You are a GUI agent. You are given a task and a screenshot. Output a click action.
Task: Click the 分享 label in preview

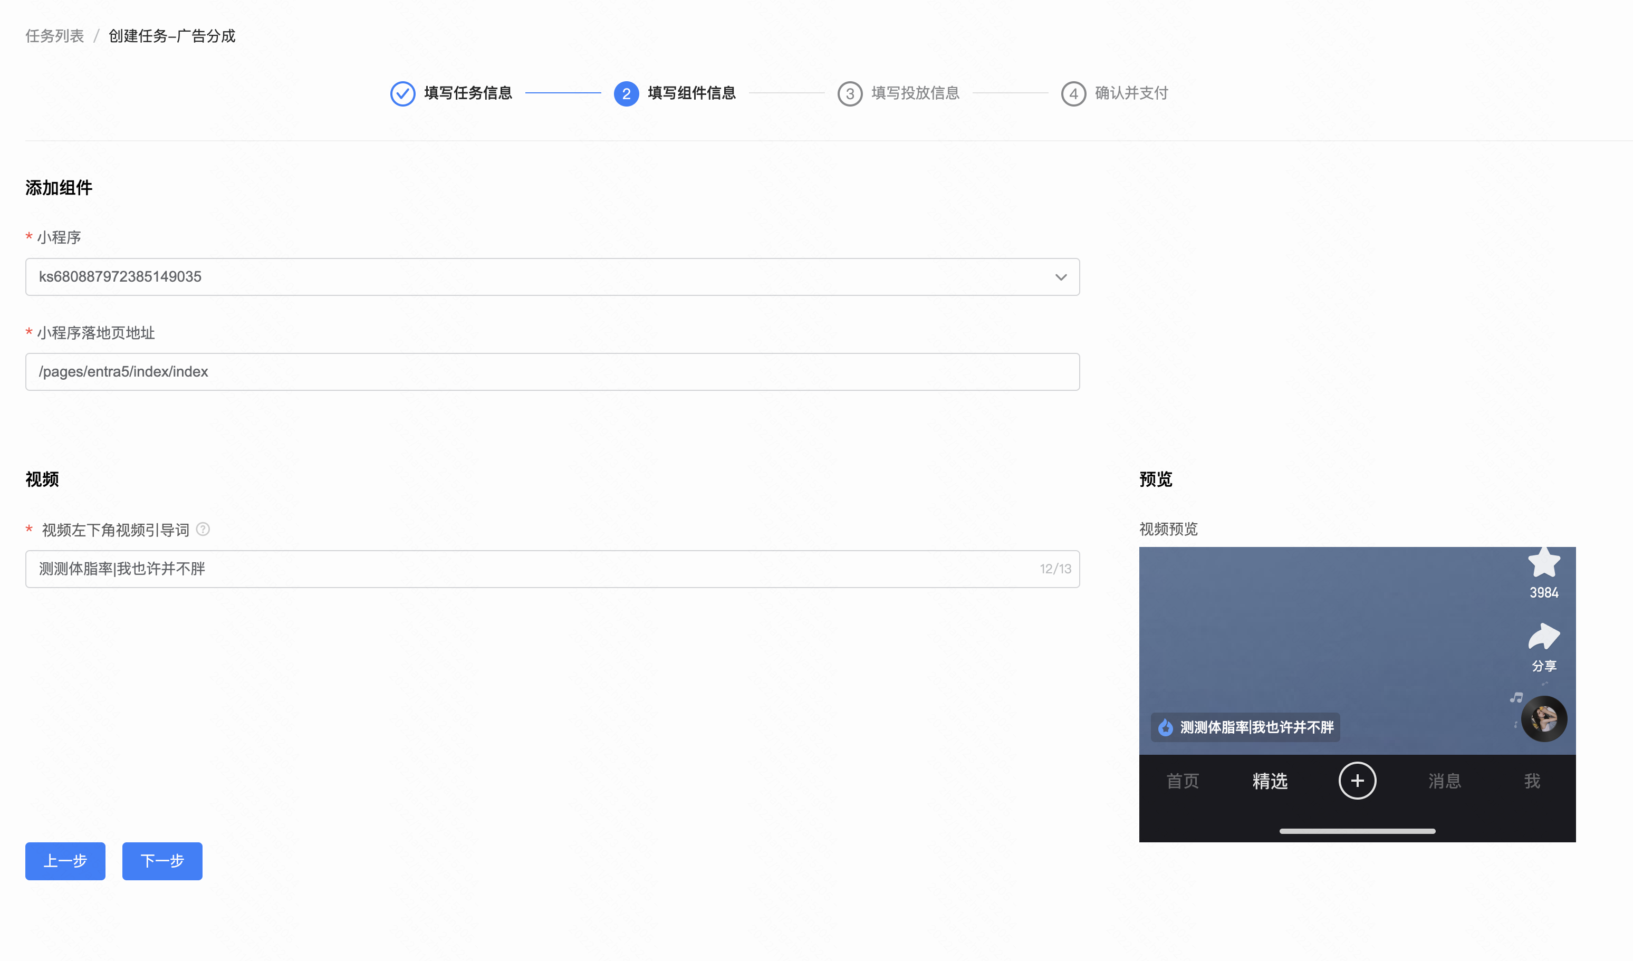pos(1543,666)
